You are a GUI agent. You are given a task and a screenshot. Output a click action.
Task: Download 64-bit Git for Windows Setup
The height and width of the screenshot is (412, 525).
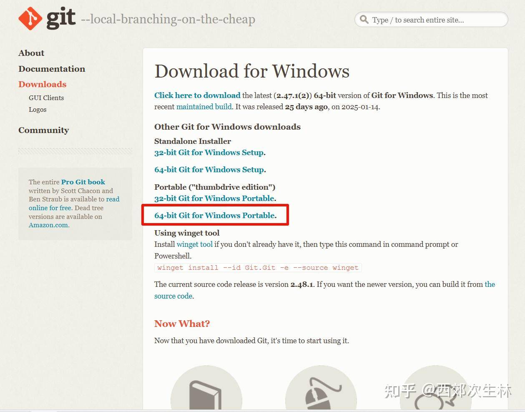(x=209, y=170)
